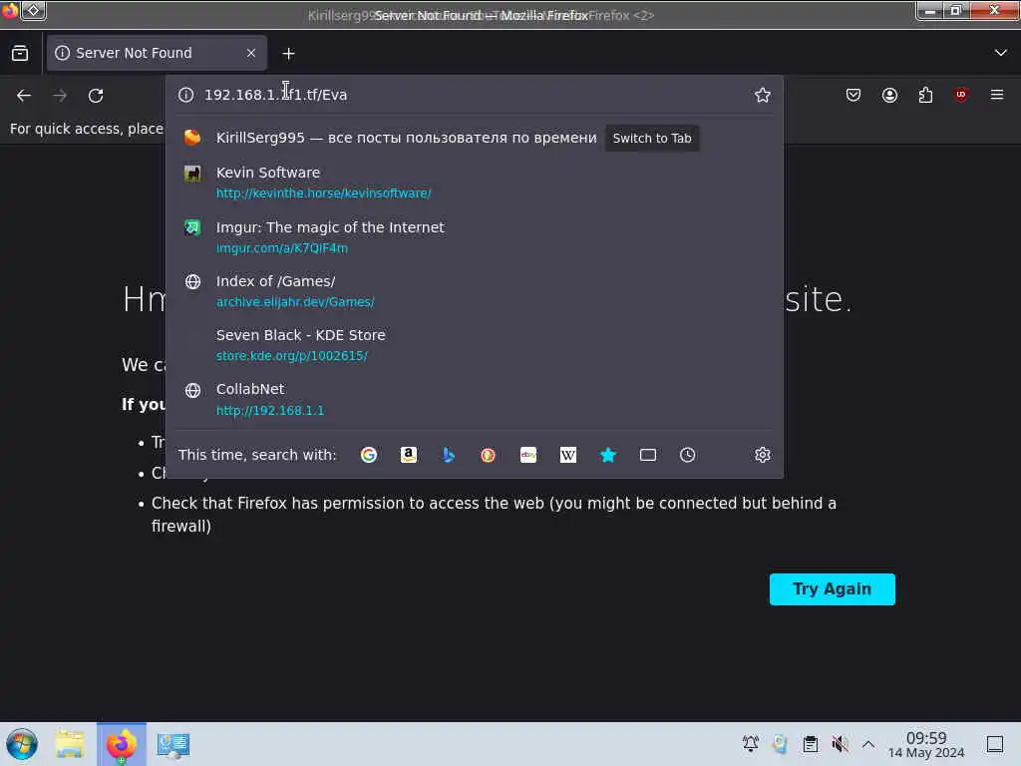Image resolution: width=1021 pixels, height=766 pixels.
Task: Open the http://192.168.1.1 link
Action: (270, 410)
